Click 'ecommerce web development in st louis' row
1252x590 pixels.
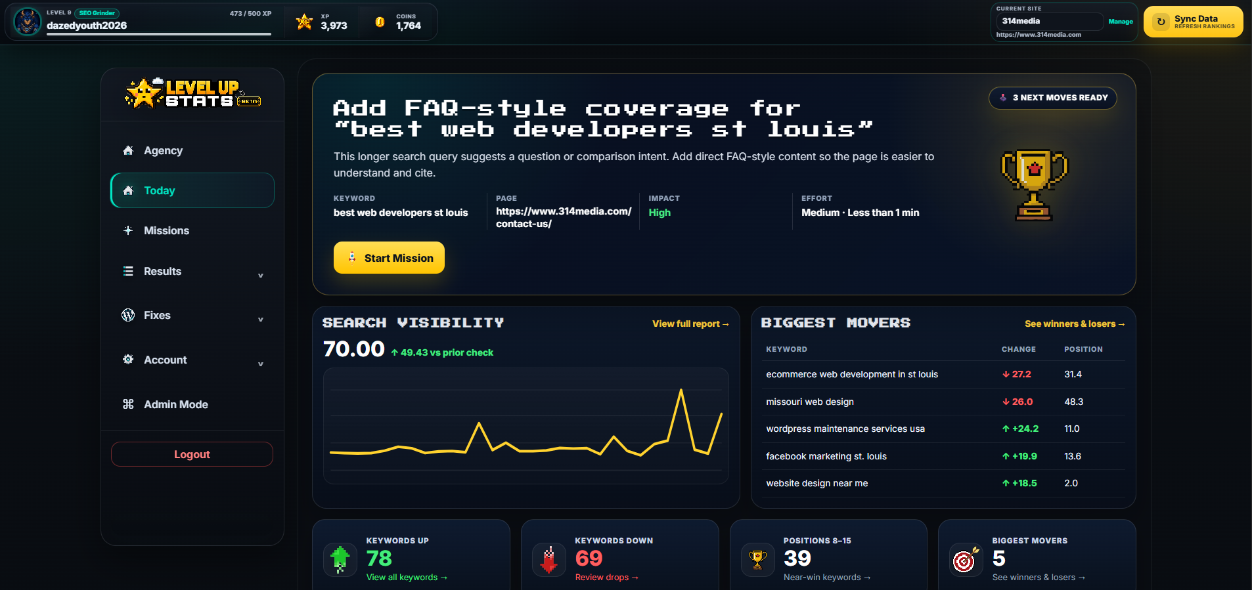point(944,374)
